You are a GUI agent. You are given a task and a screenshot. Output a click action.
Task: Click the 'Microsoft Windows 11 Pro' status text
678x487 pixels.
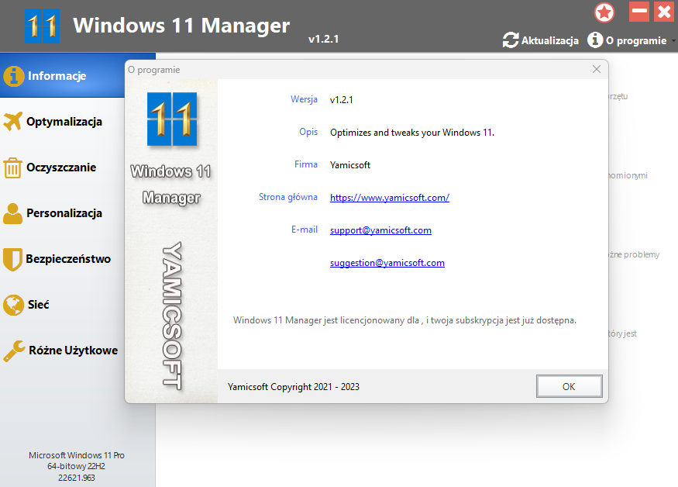(77, 455)
